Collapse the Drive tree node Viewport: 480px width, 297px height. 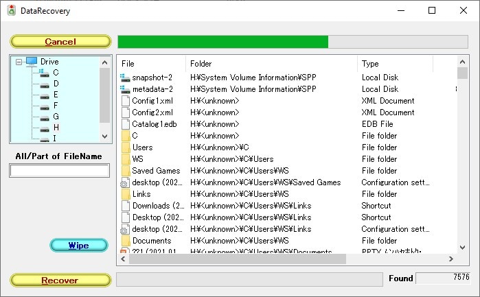click(19, 62)
